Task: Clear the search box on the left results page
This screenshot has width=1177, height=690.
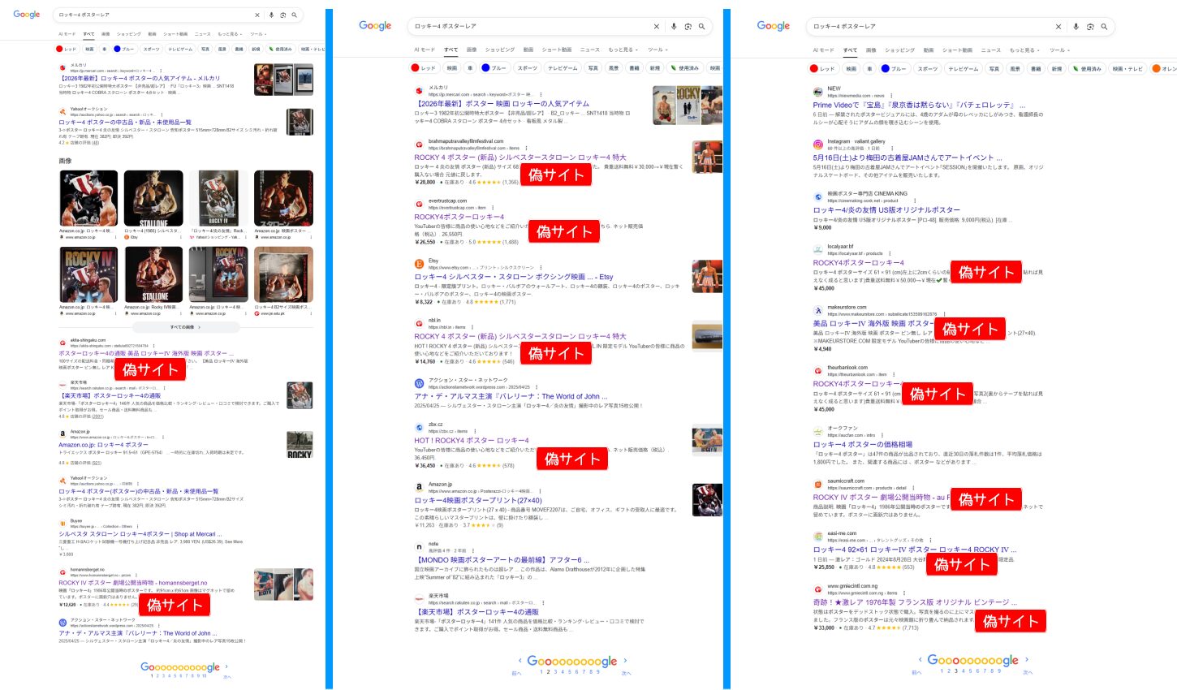Action: (x=257, y=15)
